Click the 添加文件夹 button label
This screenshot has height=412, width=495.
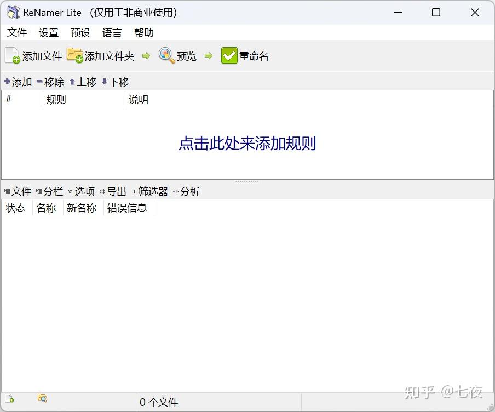click(110, 56)
